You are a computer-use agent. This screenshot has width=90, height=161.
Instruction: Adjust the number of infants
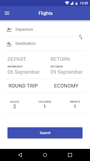coord(75,105)
